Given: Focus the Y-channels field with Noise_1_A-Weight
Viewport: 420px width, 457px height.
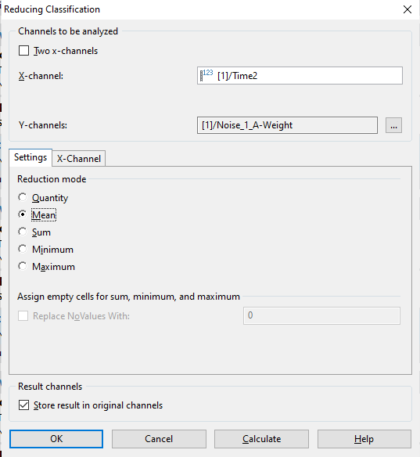Looking at the screenshot, I should pyautogui.click(x=287, y=125).
